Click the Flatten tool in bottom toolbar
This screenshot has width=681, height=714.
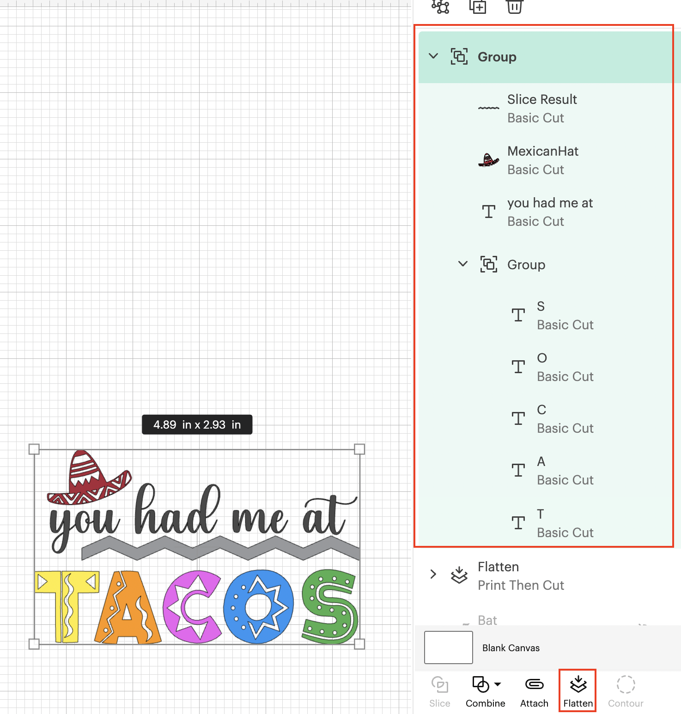tap(578, 691)
